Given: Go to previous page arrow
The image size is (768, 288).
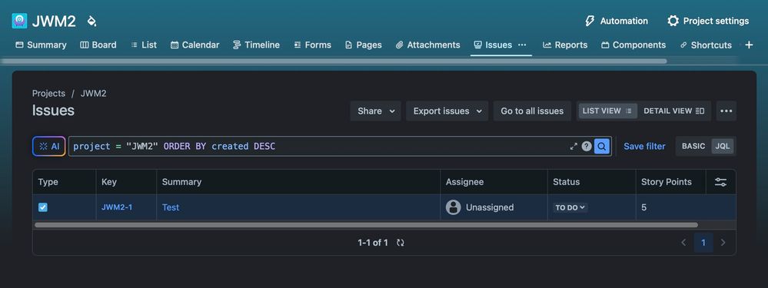Looking at the screenshot, I should pyautogui.click(x=683, y=243).
